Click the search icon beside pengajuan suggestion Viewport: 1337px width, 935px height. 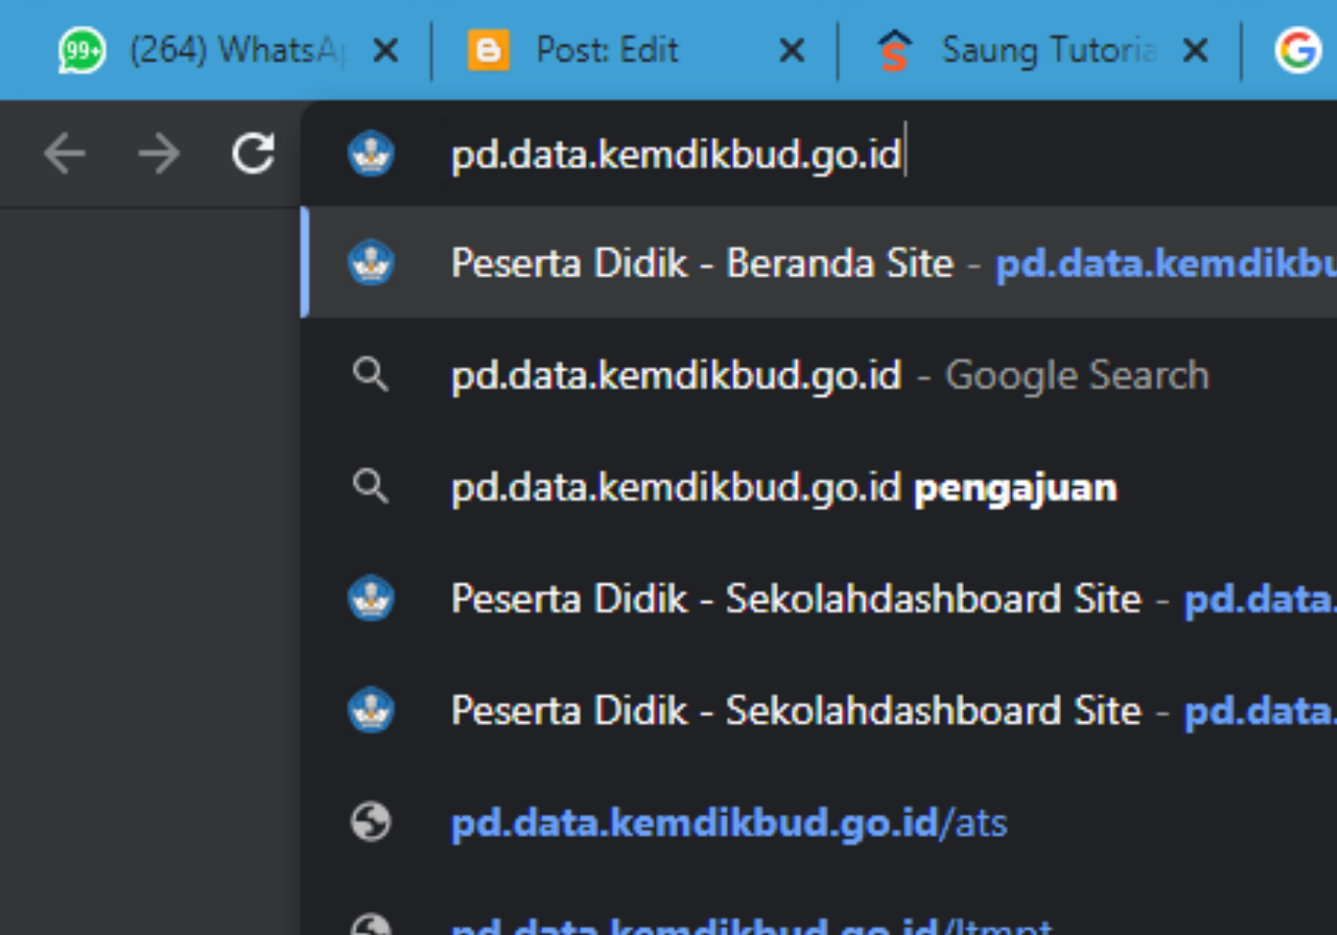click(370, 487)
